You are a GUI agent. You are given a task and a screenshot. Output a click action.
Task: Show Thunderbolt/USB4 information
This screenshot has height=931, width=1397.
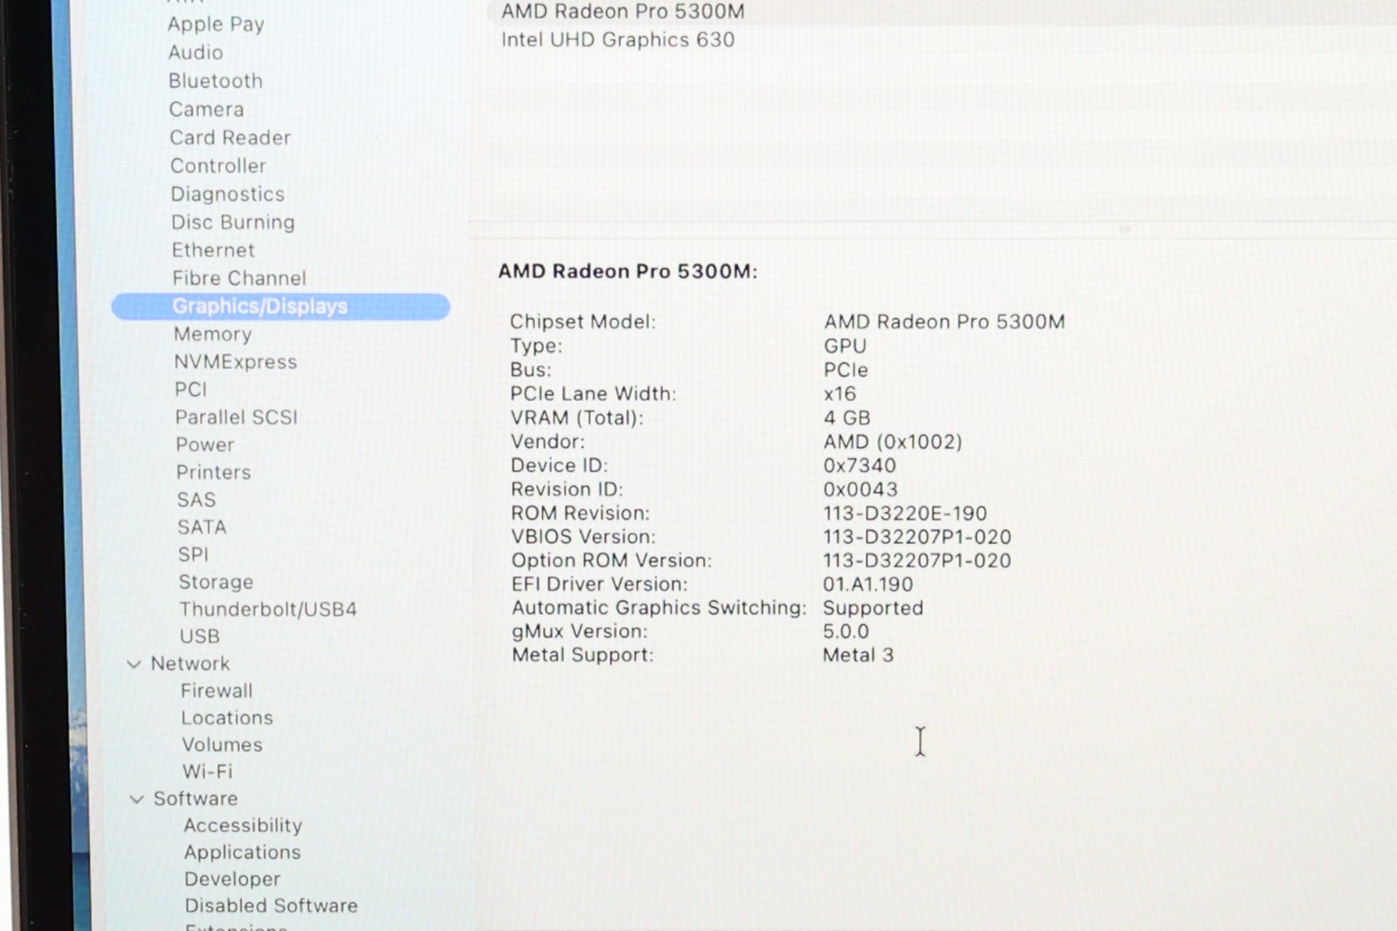268,610
